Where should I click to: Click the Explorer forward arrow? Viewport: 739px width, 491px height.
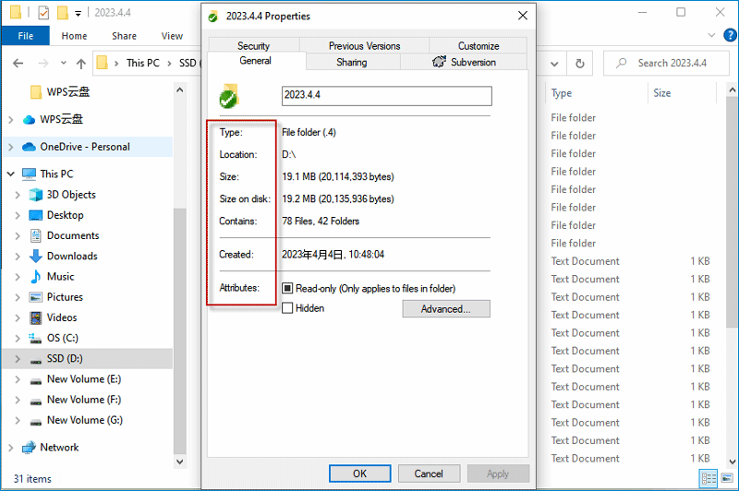(x=42, y=63)
